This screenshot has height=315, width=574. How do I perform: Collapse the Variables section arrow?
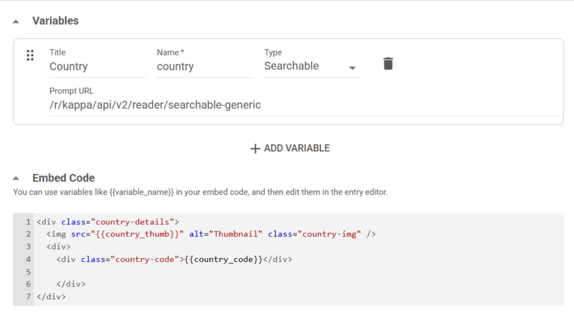coord(16,21)
